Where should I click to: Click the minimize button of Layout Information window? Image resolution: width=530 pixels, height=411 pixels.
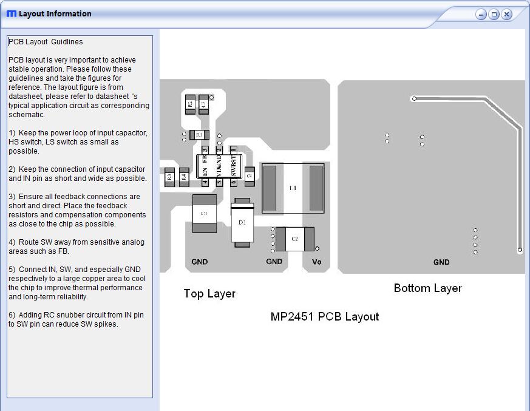(x=480, y=13)
